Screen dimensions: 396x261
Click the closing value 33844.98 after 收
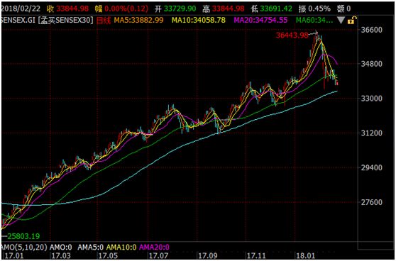72,9
